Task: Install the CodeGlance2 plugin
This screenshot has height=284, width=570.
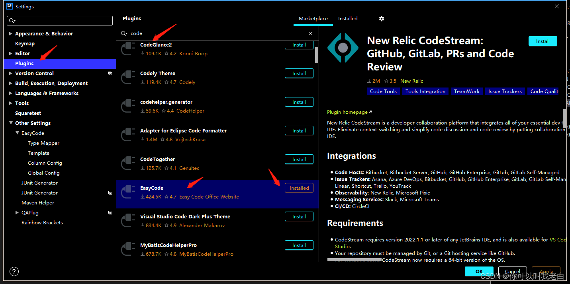Action: (x=299, y=45)
